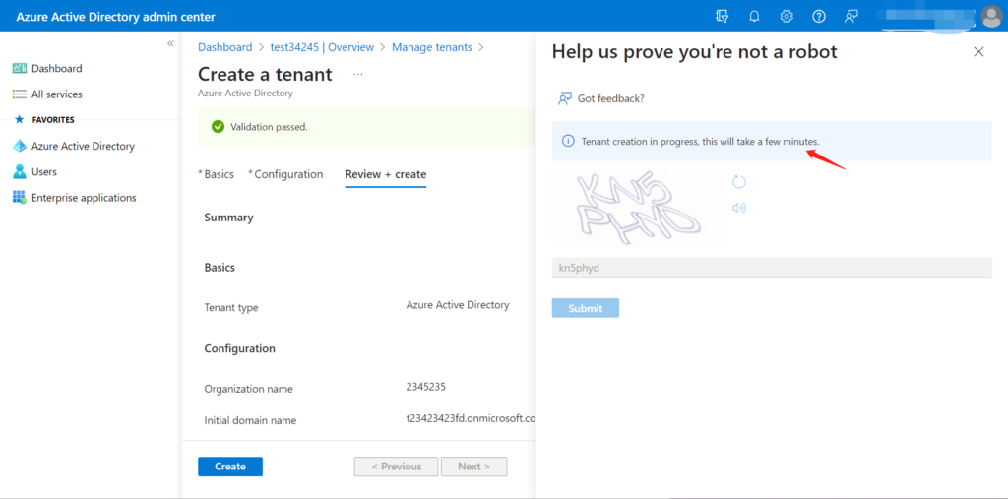1008x499 pixels.
Task: Open Enterprise applications in the sidebar
Action: [x=84, y=198]
